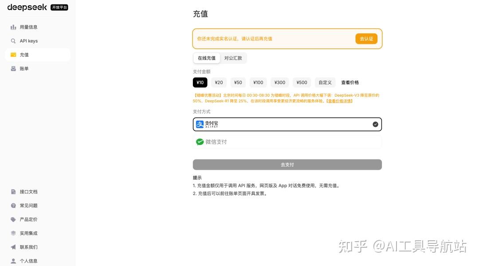Click 去认证 orange button
This screenshot has height=266, width=479.
366,39
